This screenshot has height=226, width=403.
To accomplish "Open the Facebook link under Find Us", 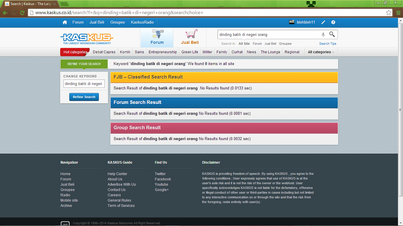I will (x=163, y=179).
